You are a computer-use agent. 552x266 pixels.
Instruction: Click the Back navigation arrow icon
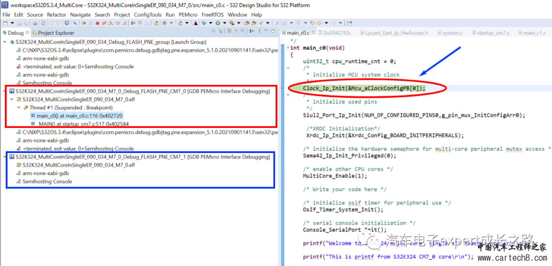319,23
